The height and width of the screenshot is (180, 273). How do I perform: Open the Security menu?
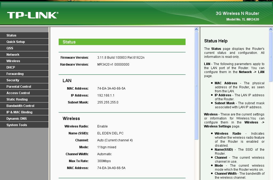[x=24, y=80]
